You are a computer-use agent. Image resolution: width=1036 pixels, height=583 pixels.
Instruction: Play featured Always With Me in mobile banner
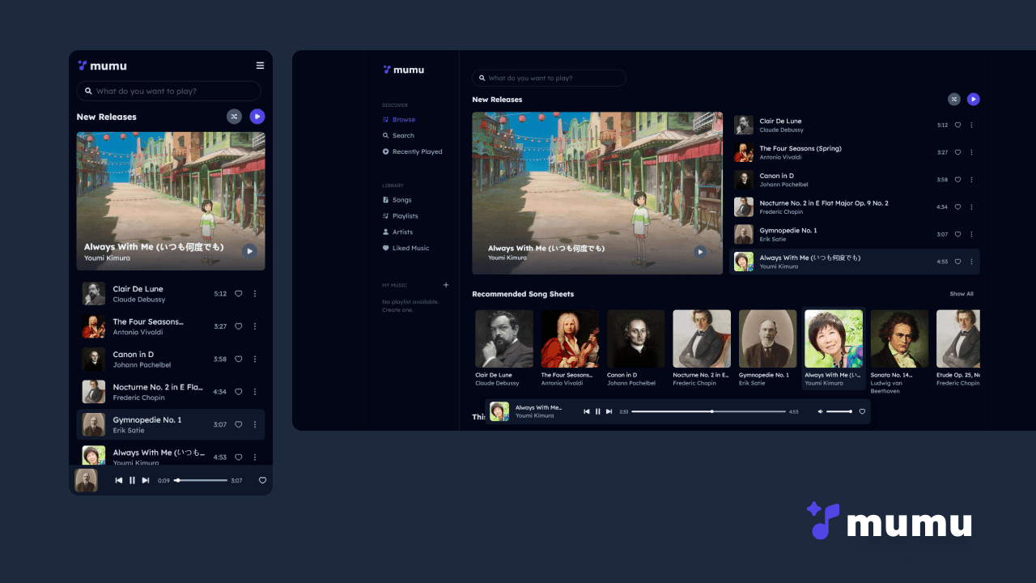coord(250,251)
